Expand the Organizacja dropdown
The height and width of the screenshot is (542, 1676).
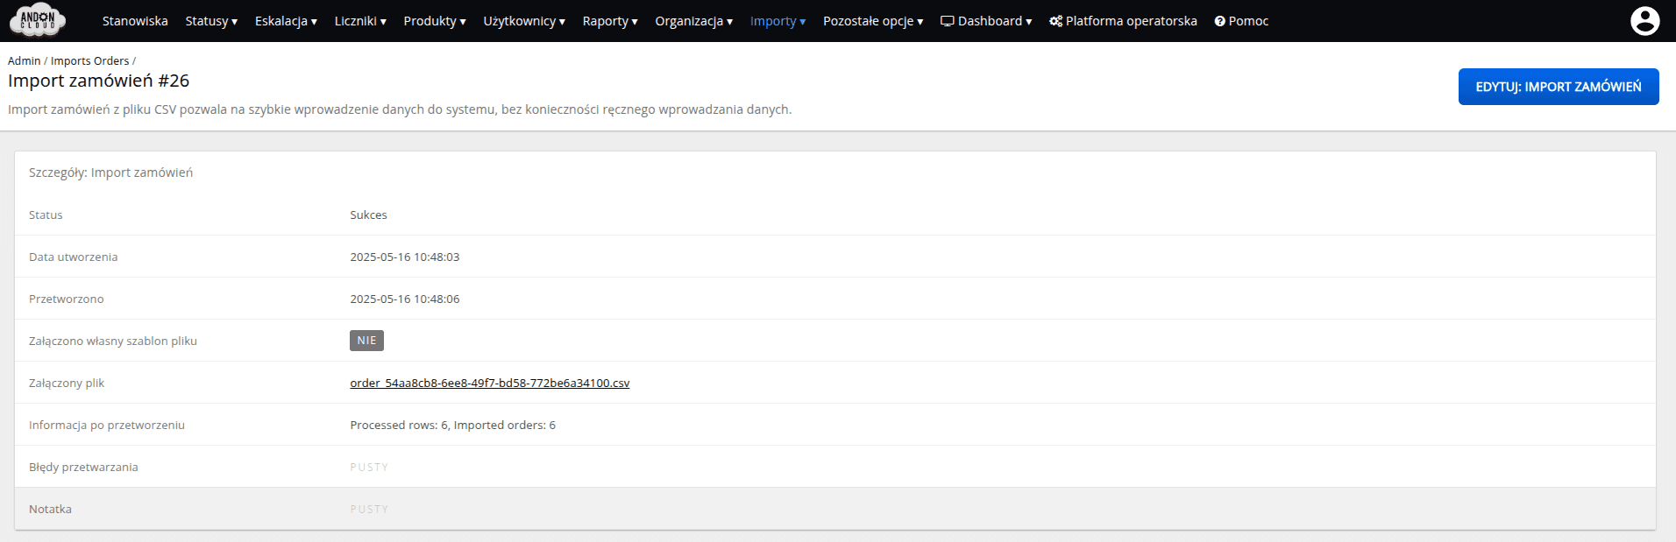pyautogui.click(x=693, y=21)
